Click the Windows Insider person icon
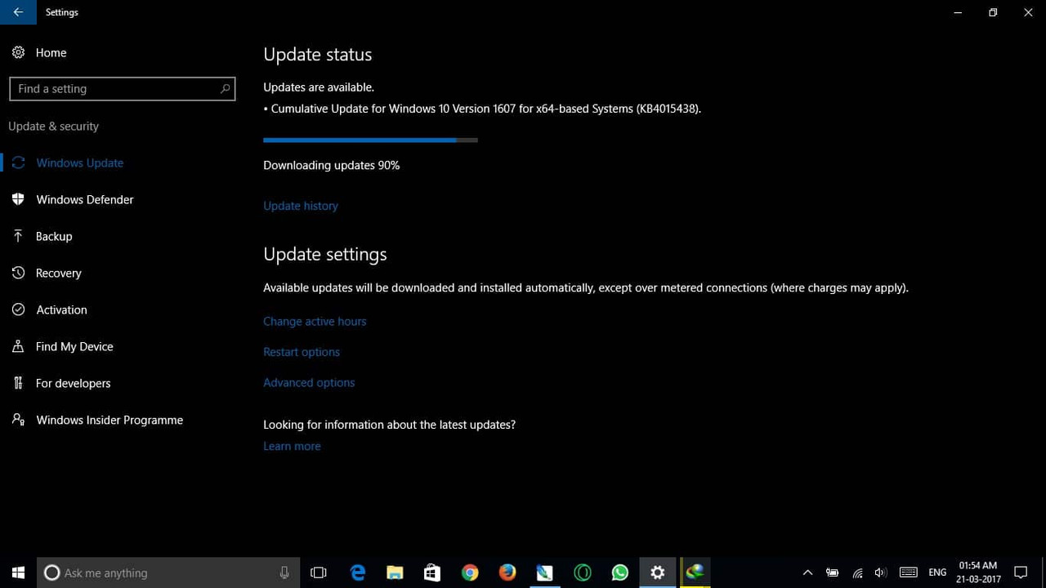The width and height of the screenshot is (1046, 588). point(18,420)
